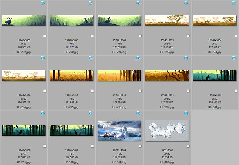Tick the checkbox for HF-290.jpg
The width and height of the screenshot is (239, 165).
pos(92,36)
